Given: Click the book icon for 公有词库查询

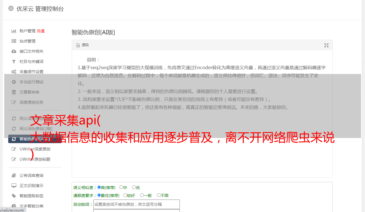Looking at the screenshot, I should pyautogui.click(x=14, y=175).
